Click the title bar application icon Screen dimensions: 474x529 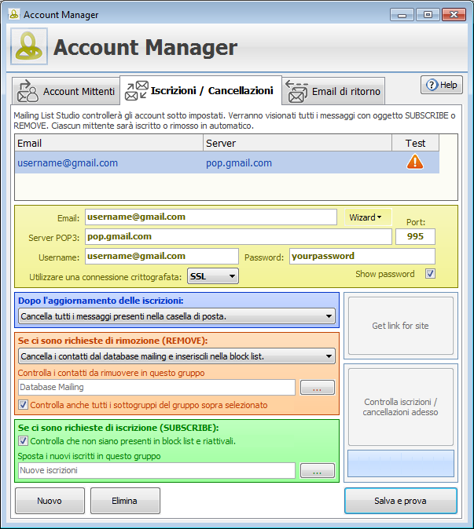[13, 14]
